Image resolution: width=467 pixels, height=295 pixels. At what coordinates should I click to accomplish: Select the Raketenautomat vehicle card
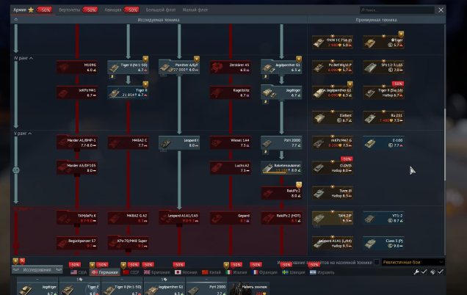[280, 167]
